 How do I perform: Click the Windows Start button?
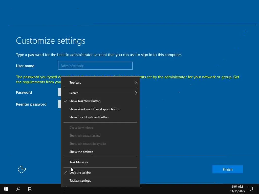pyautogui.click(x=6, y=189)
